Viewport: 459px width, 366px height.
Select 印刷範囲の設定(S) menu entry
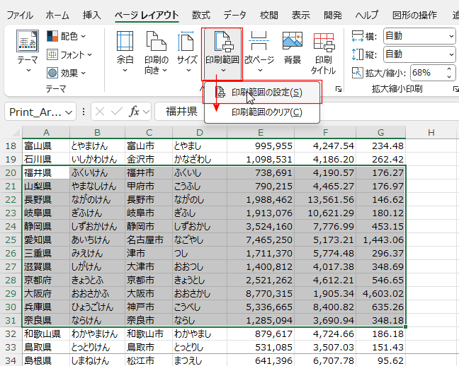pyautogui.click(x=262, y=93)
